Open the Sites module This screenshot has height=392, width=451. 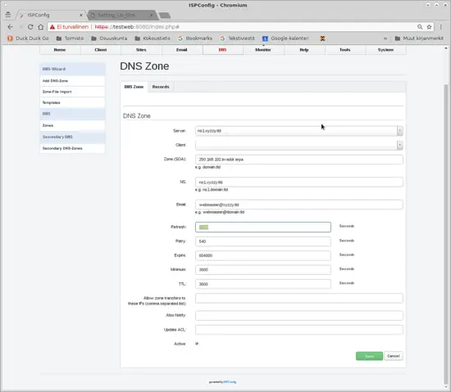click(x=141, y=50)
